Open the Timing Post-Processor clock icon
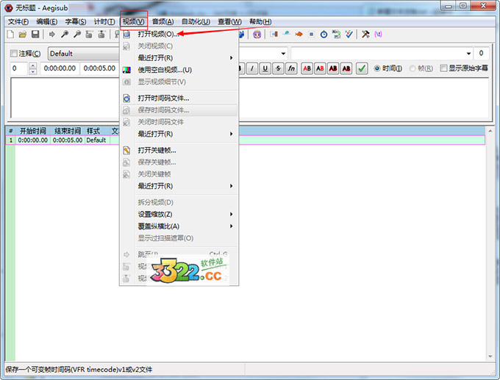Viewport: 500px width, 380px height. (x=324, y=34)
